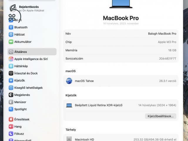This screenshot has width=188, height=141.
Task: Select Háttérkép sidebar label
Action: point(21,66)
